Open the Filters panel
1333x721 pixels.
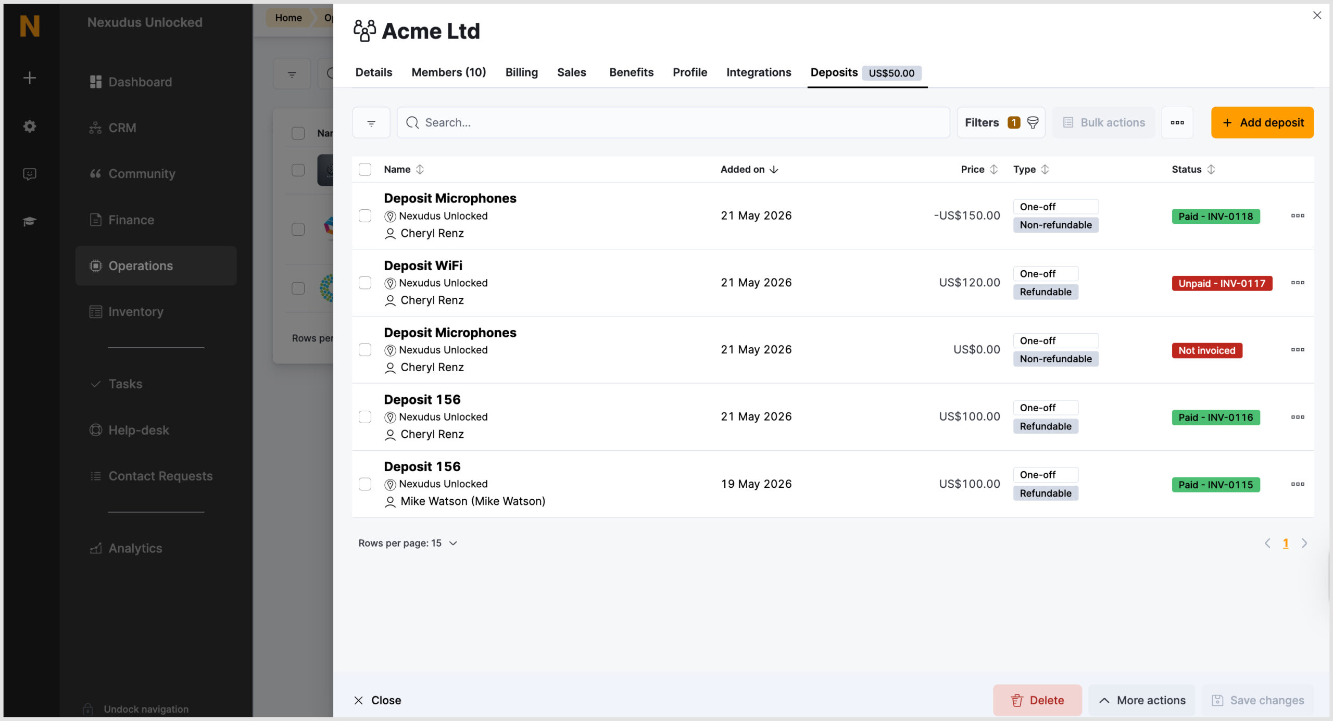tap(1001, 123)
